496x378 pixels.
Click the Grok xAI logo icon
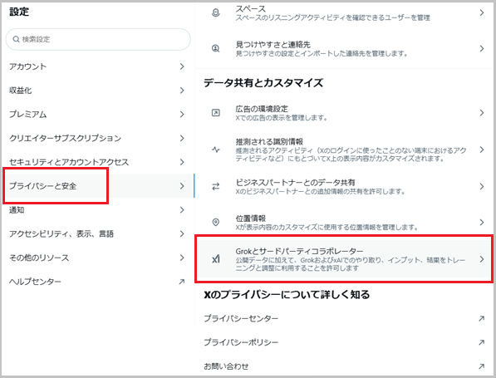(216, 259)
